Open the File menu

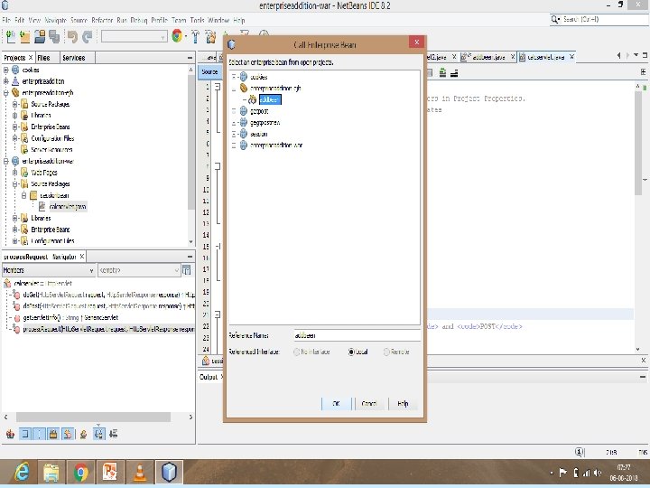click(x=6, y=20)
